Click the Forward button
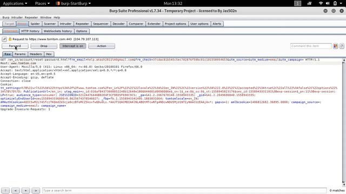Screen dimensions: 346x194 click(x=15, y=46)
